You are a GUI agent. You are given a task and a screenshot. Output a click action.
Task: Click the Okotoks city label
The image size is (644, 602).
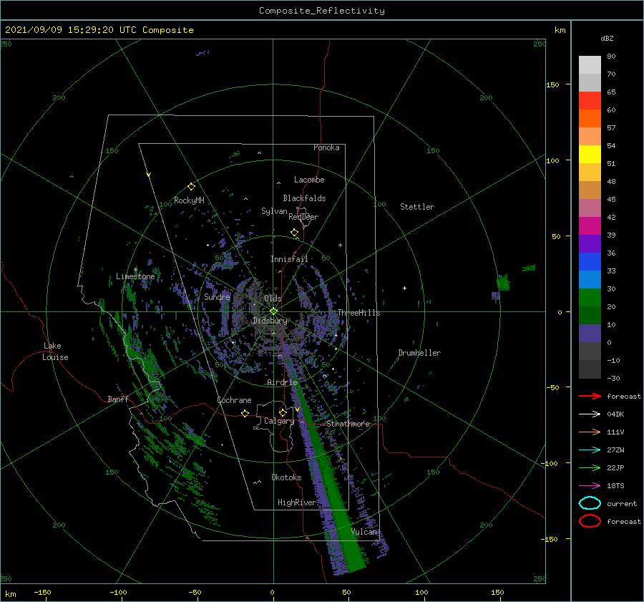coord(286,477)
